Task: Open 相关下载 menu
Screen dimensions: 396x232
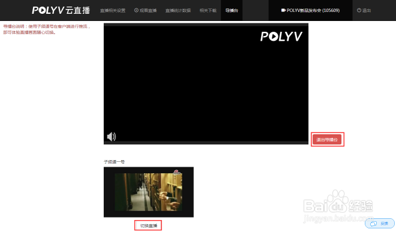Action: pyautogui.click(x=208, y=10)
